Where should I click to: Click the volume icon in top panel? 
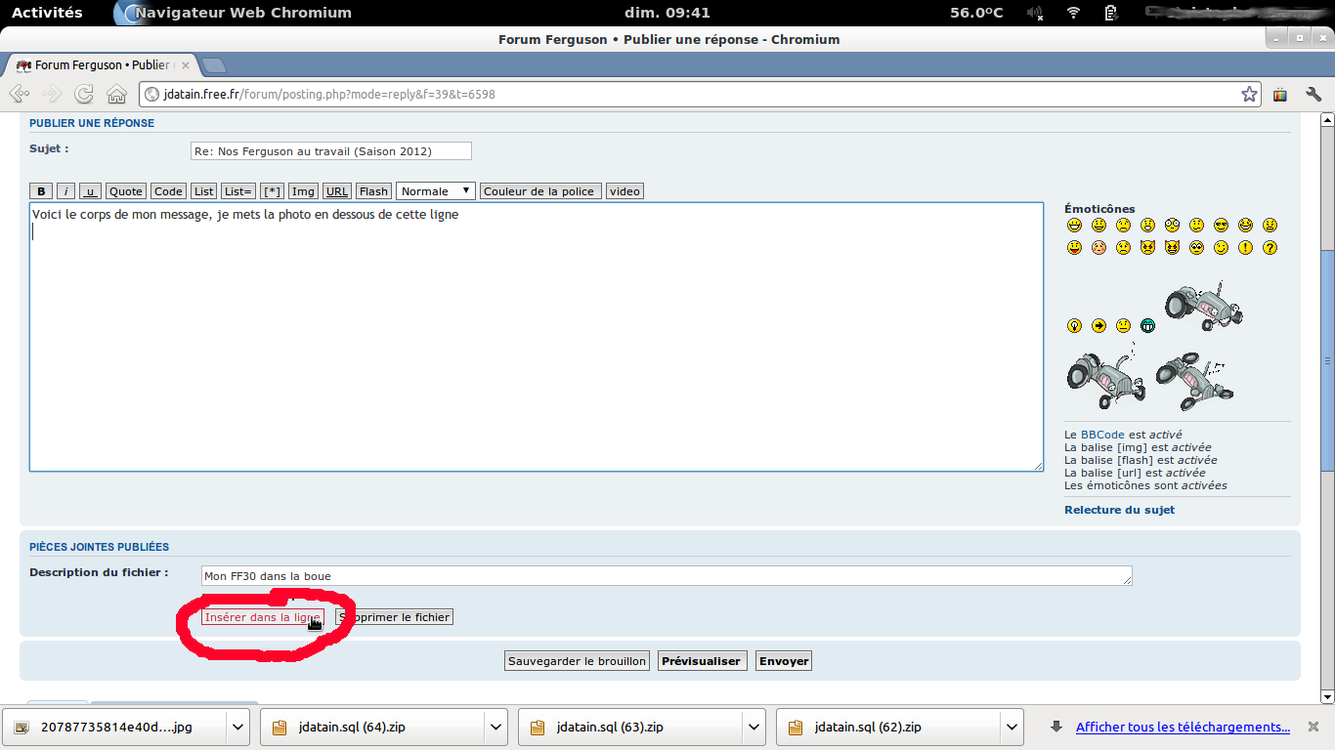click(x=1036, y=13)
